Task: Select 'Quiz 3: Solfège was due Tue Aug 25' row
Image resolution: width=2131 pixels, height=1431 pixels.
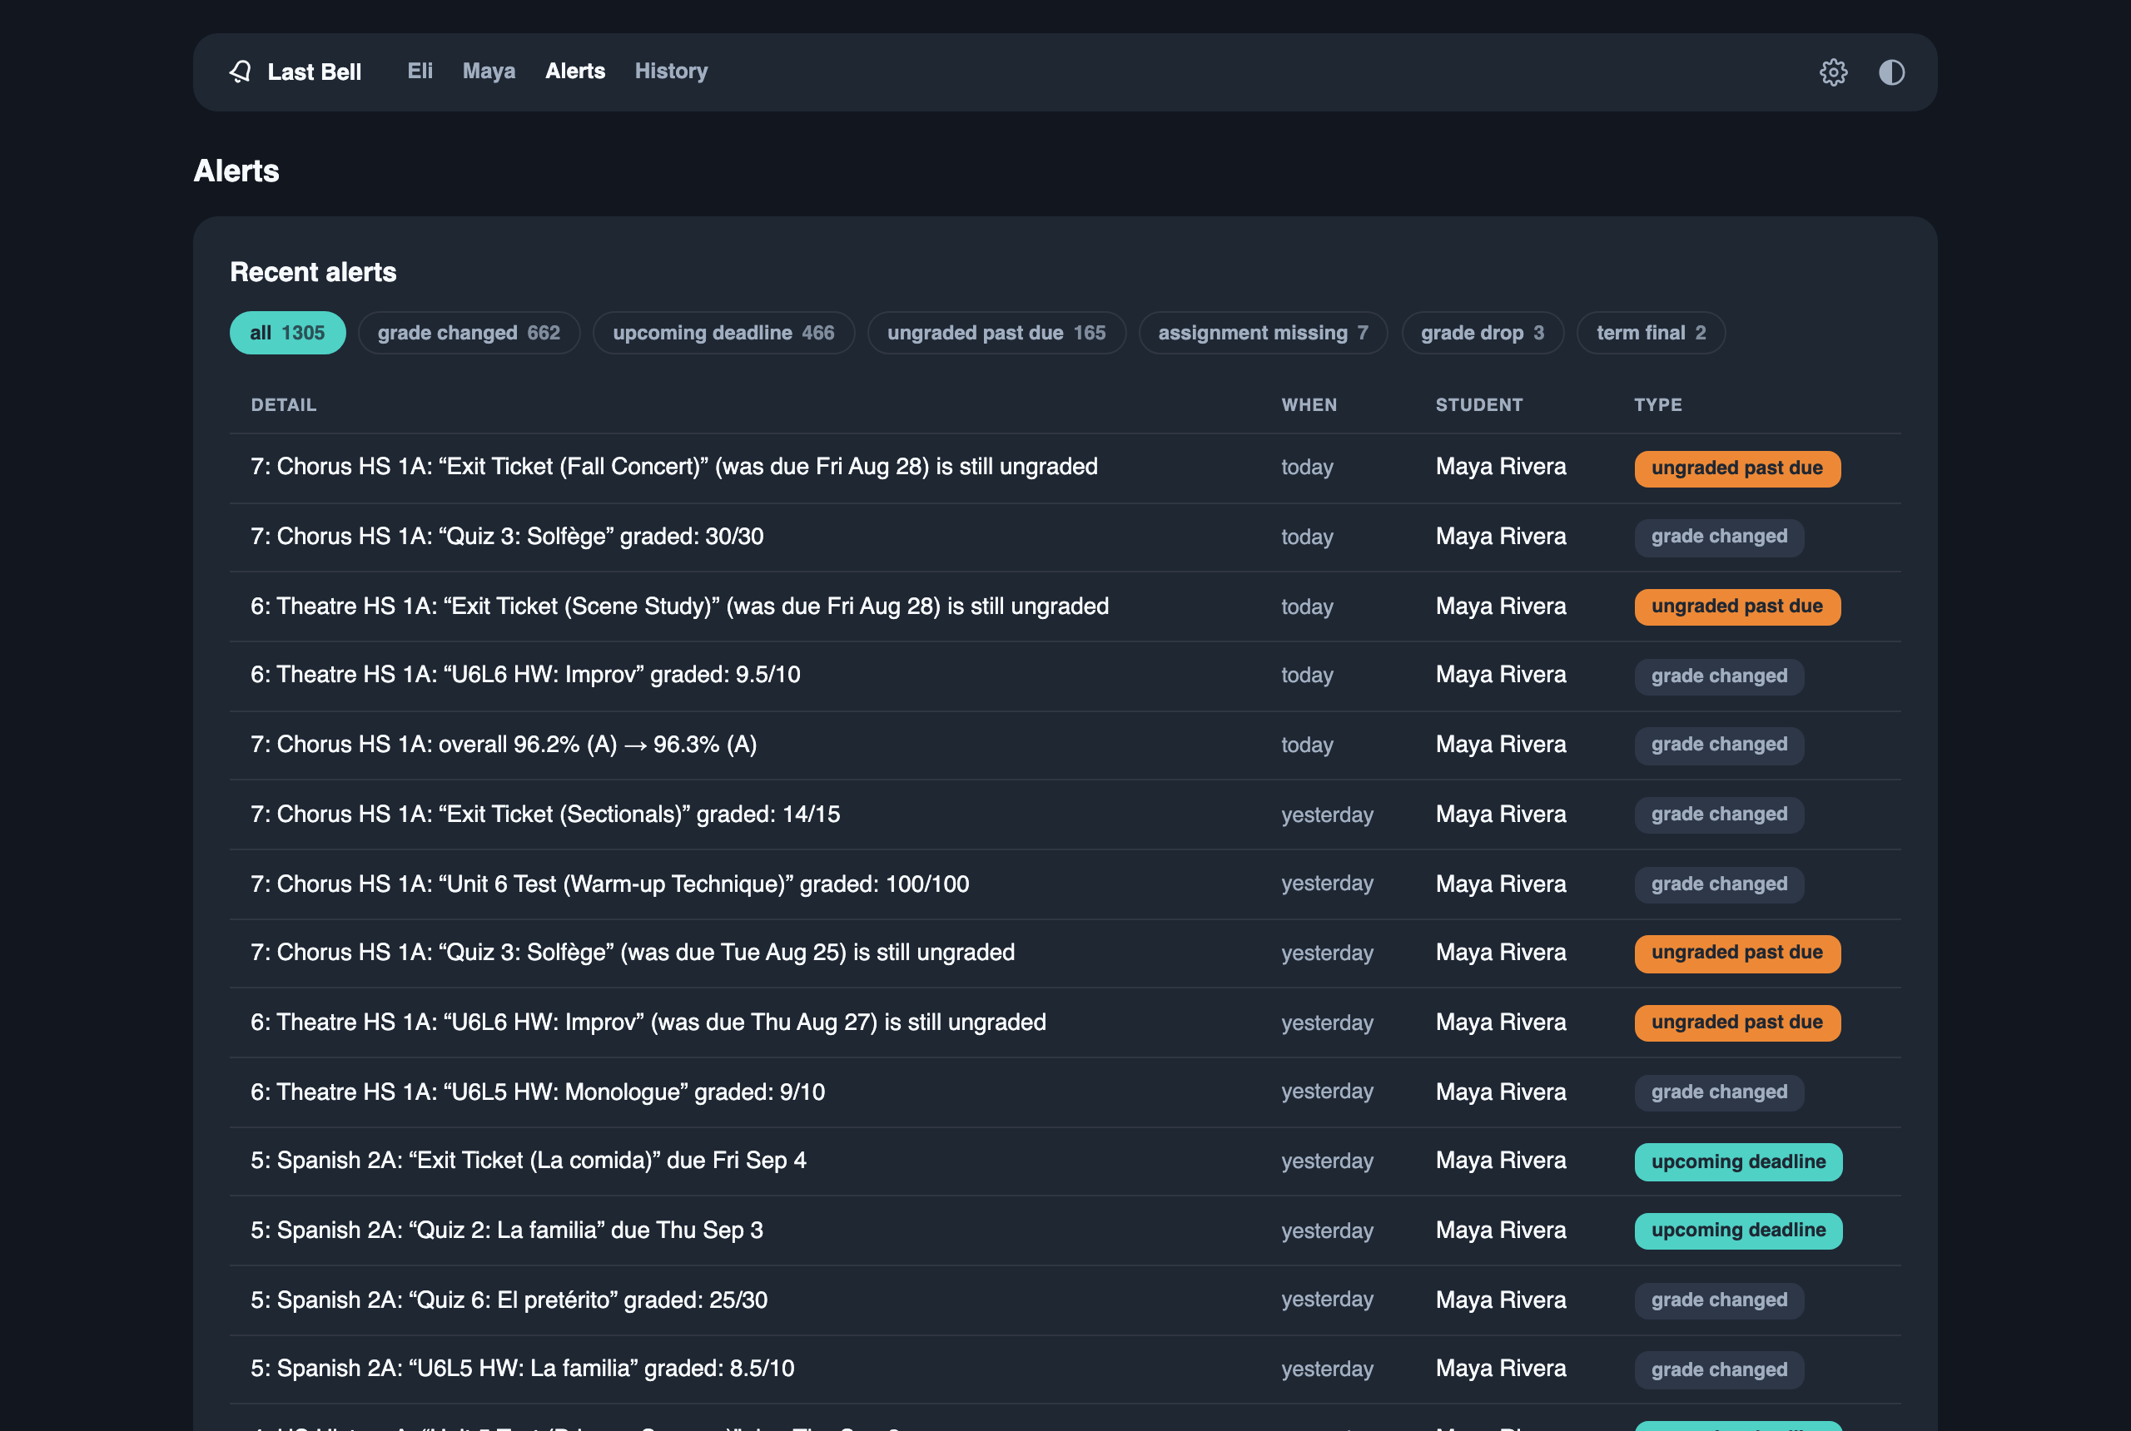Action: pyautogui.click(x=1065, y=953)
